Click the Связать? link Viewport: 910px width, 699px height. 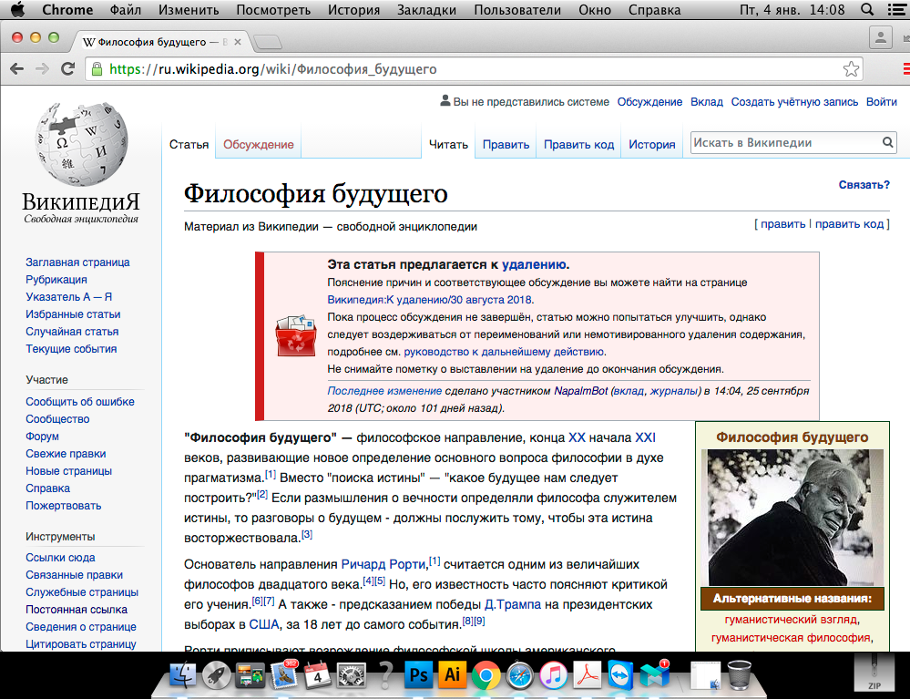tap(864, 185)
